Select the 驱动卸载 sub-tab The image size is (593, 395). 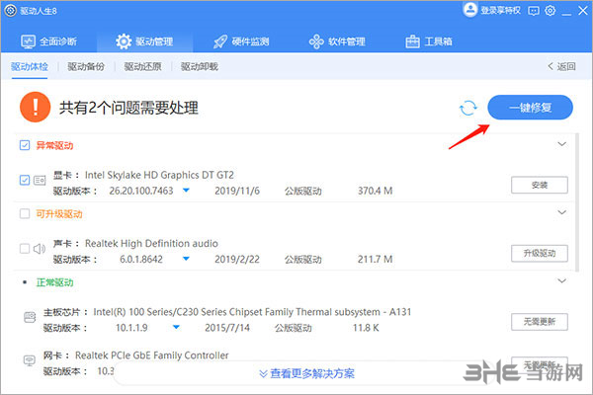tap(200, 67)
